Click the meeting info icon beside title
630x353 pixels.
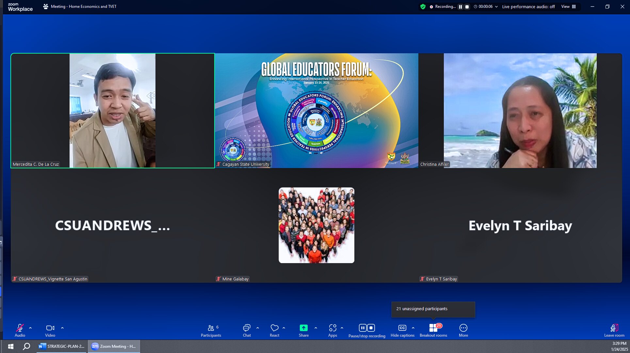point(46,7)
